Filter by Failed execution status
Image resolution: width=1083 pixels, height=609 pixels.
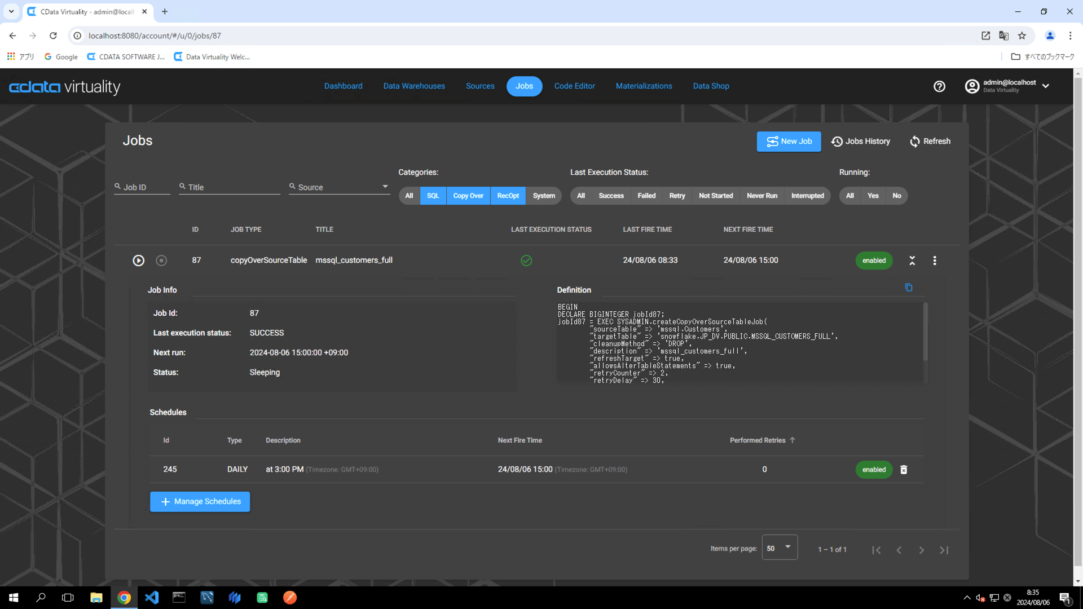click(646, 196)
